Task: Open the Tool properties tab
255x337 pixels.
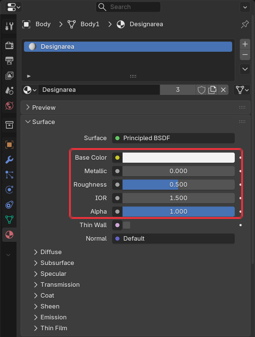Action: point(9,26)
